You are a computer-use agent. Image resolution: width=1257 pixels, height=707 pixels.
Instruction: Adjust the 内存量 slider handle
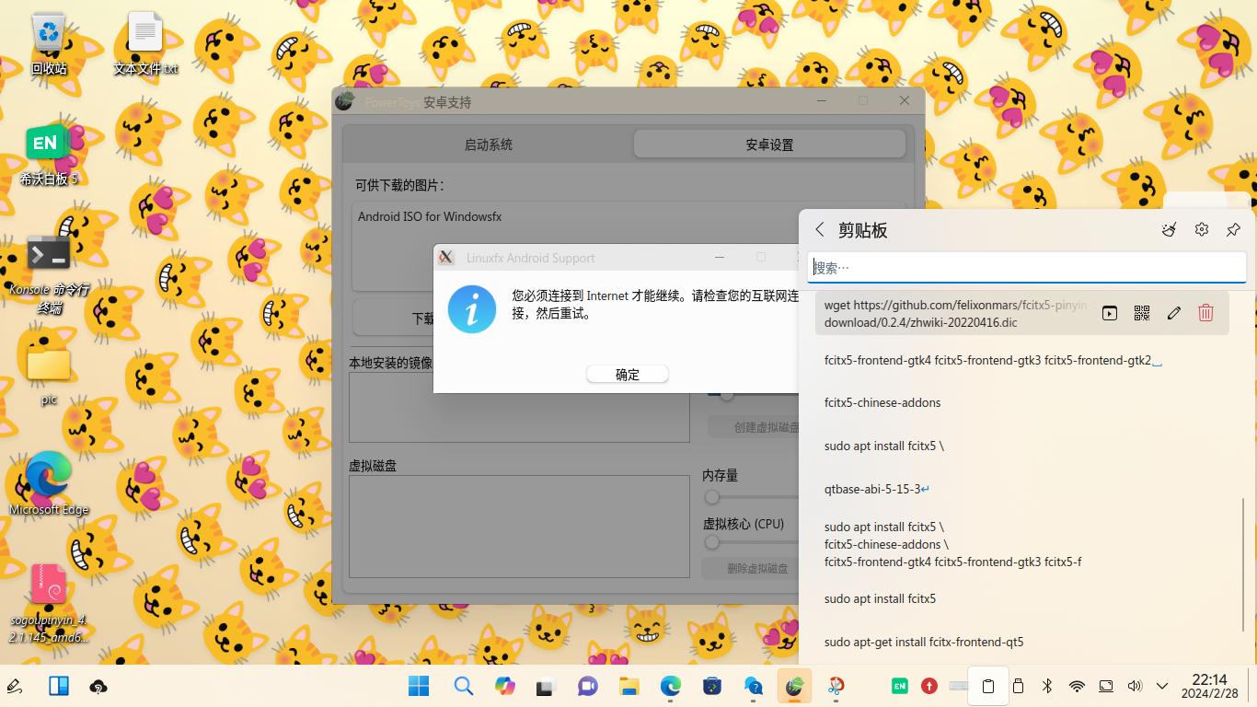click(711, 497)
